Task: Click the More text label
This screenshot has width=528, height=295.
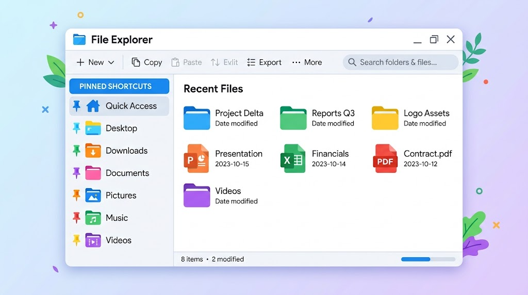Action: click(x=313, y=62)
